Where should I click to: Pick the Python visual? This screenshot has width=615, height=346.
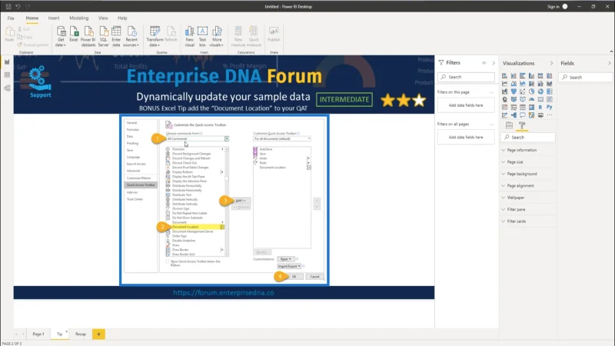click(x=550, y=107)
